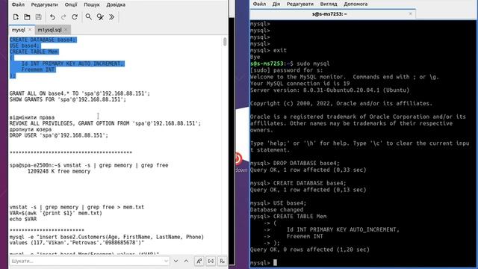Click the 'echo $VAR' line
Screen dimensions: 478x269
(x=23, y=219)
